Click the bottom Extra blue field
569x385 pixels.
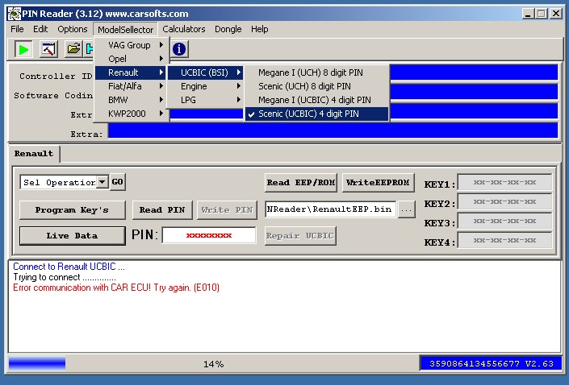tap(333, 130)
